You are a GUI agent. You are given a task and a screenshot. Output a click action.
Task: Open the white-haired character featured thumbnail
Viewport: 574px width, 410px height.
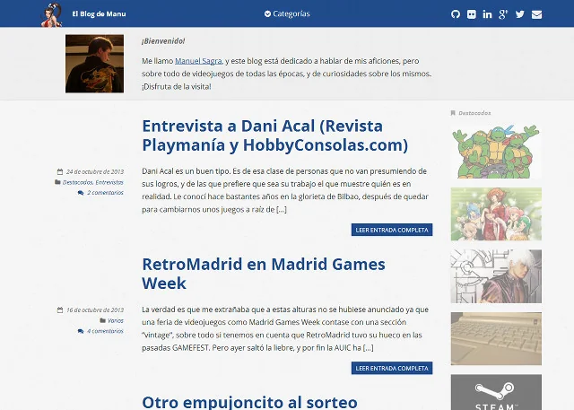click(496, 276)
